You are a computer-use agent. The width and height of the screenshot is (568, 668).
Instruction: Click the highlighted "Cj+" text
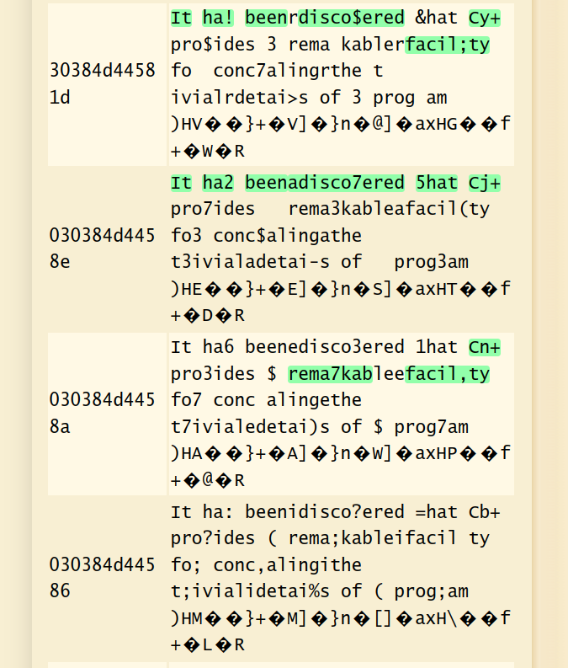pyautogui.click(x=484, y=183)
